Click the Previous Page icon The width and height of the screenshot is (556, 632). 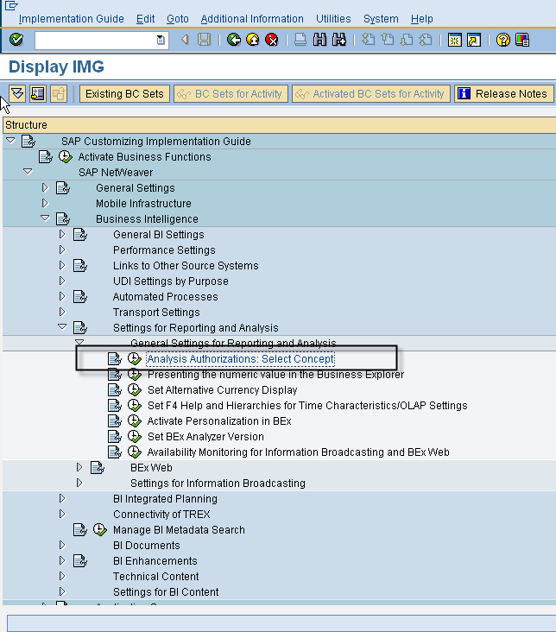(x=388, y=40)
